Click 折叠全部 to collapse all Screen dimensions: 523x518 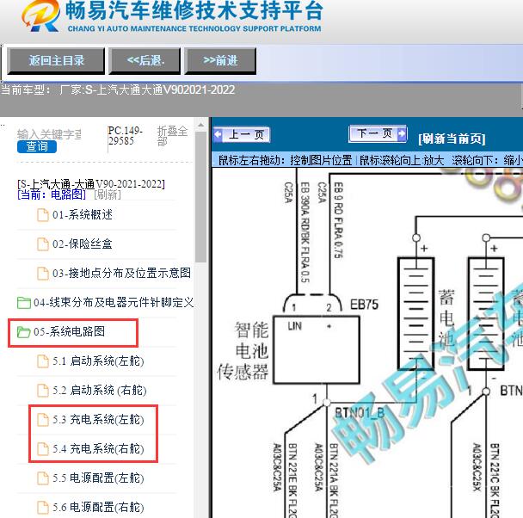click(172, 136)
